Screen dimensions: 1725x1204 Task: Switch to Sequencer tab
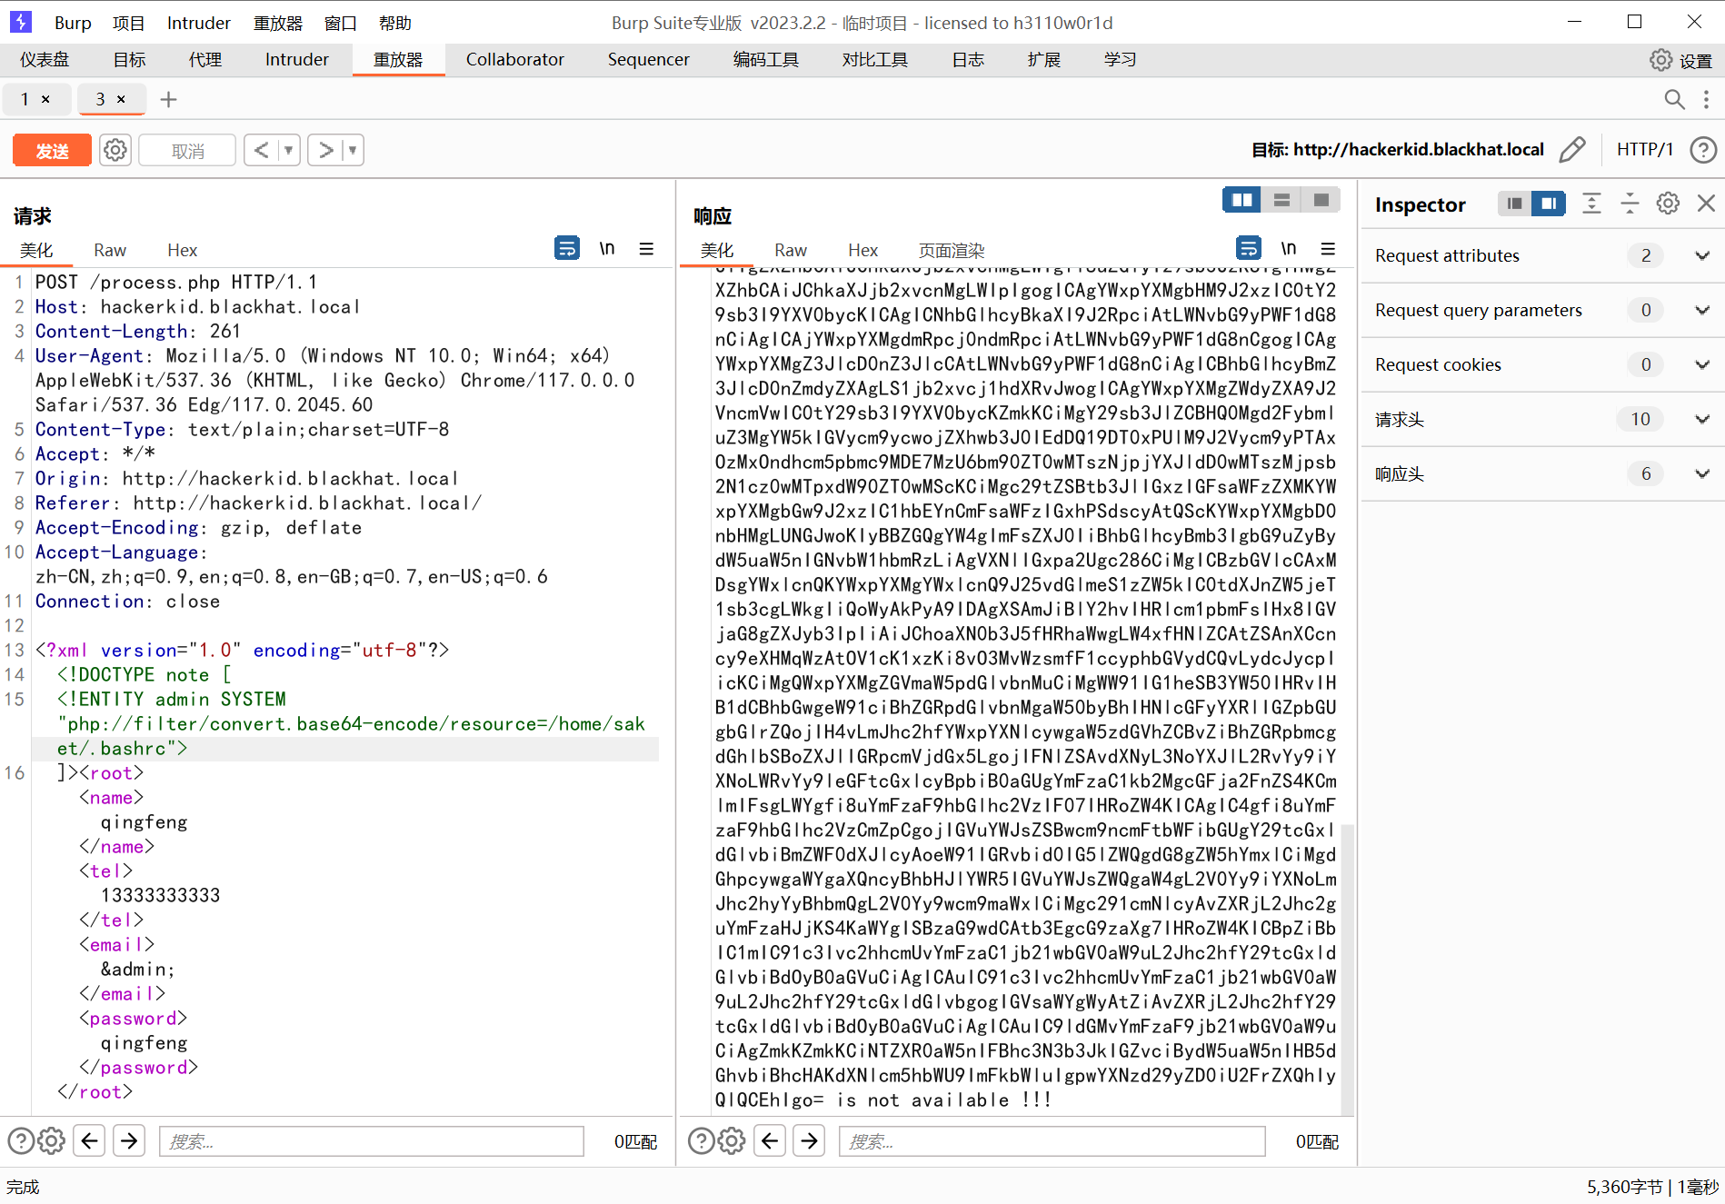click(648, 60)
